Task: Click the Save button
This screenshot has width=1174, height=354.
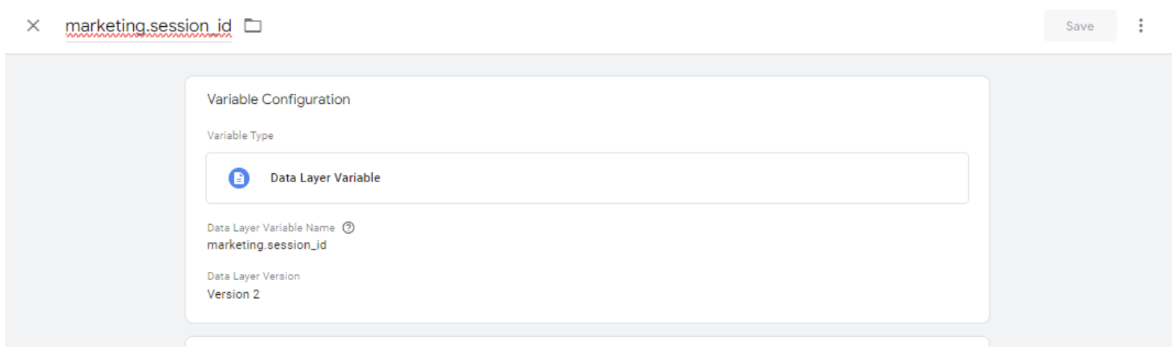Action: [1079, 26]
